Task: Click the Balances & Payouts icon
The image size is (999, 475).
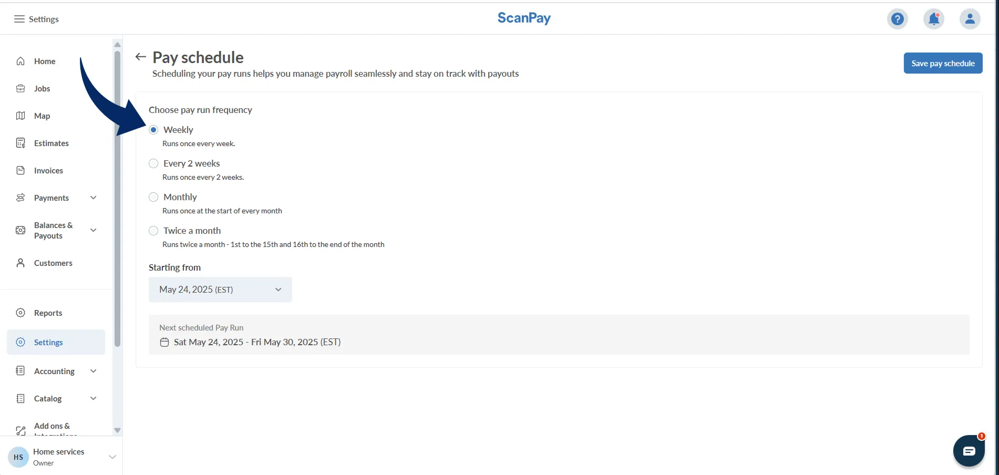Action: [x=20, y=230]
